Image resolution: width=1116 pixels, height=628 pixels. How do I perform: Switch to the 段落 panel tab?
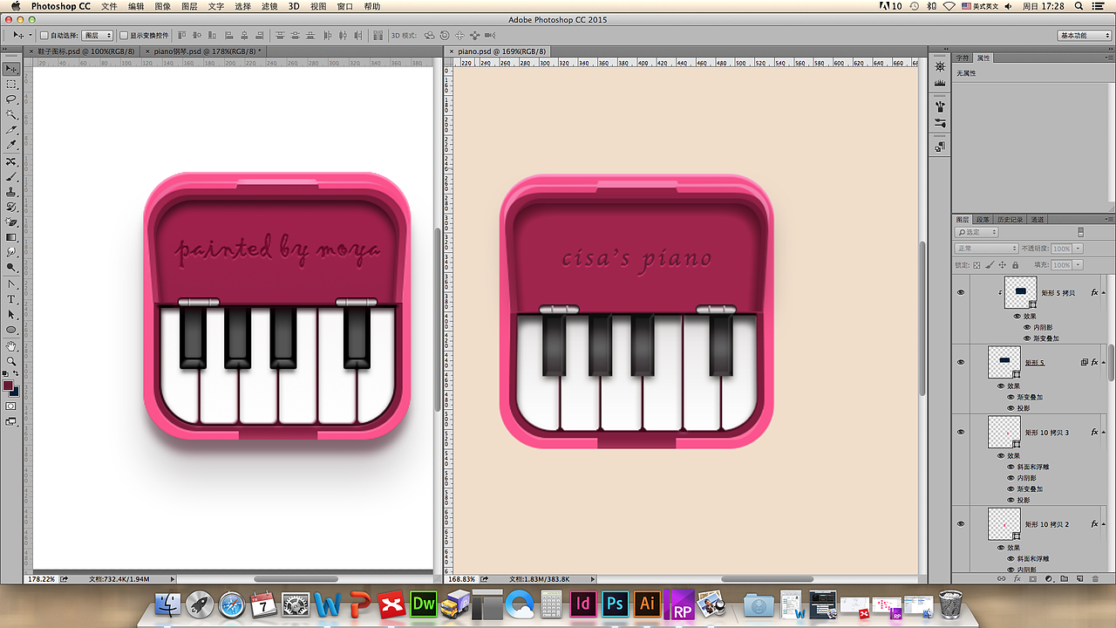[983, 219]
